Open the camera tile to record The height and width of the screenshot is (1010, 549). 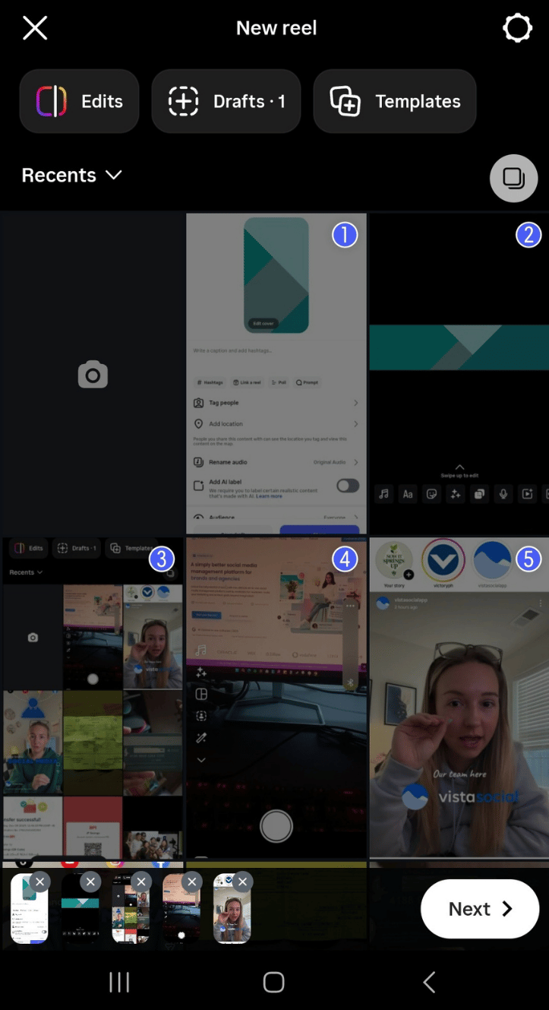tap(93, 375)
